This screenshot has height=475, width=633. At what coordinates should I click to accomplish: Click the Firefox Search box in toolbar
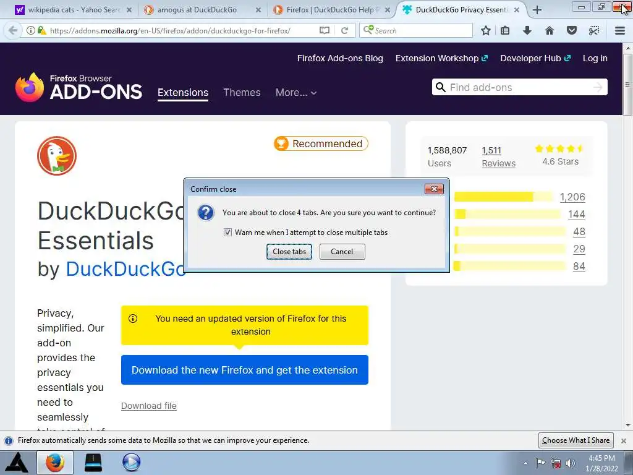pos(416,31)
